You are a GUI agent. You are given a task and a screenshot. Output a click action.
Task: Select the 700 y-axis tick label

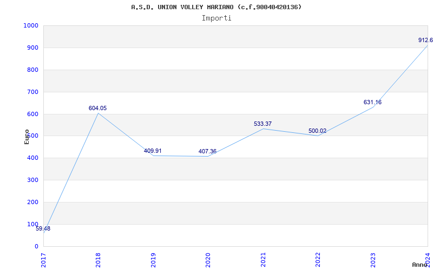(x=32, y=92)
